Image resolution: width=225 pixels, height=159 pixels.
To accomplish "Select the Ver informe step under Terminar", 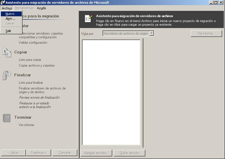I will pyautogui.click(x=26, y=125).
